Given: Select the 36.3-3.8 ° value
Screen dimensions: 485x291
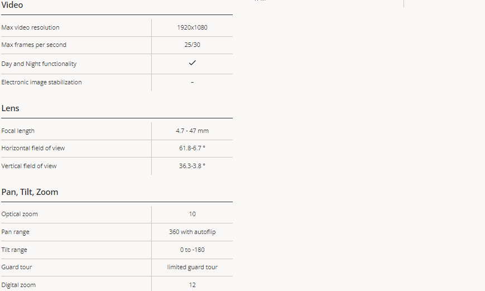Looking at the screenshot, I should (x=192, y=166).
